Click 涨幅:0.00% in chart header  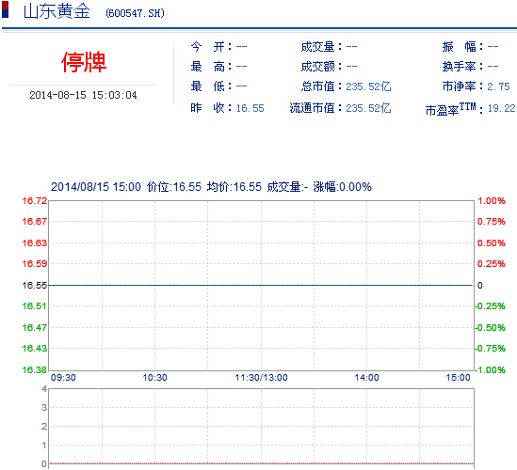[342, 187]
